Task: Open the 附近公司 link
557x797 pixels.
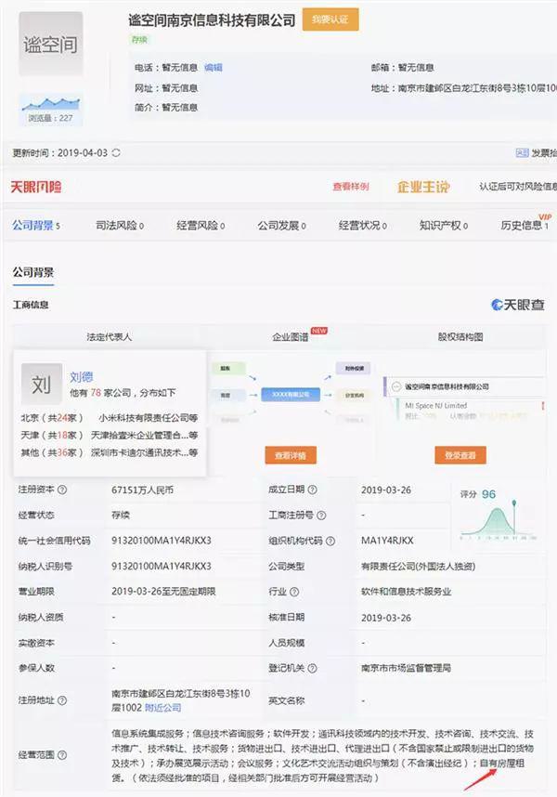Action: click(163, 708)
